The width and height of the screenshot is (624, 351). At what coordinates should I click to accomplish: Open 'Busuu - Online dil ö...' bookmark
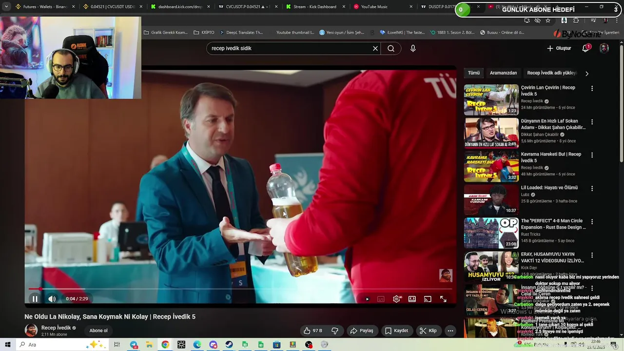(x=502, y=33)
